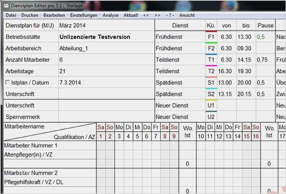The height and width of the screenshot is (194, 286).
Task: Go to previous month with << button
Action: [x=146, y=15]
